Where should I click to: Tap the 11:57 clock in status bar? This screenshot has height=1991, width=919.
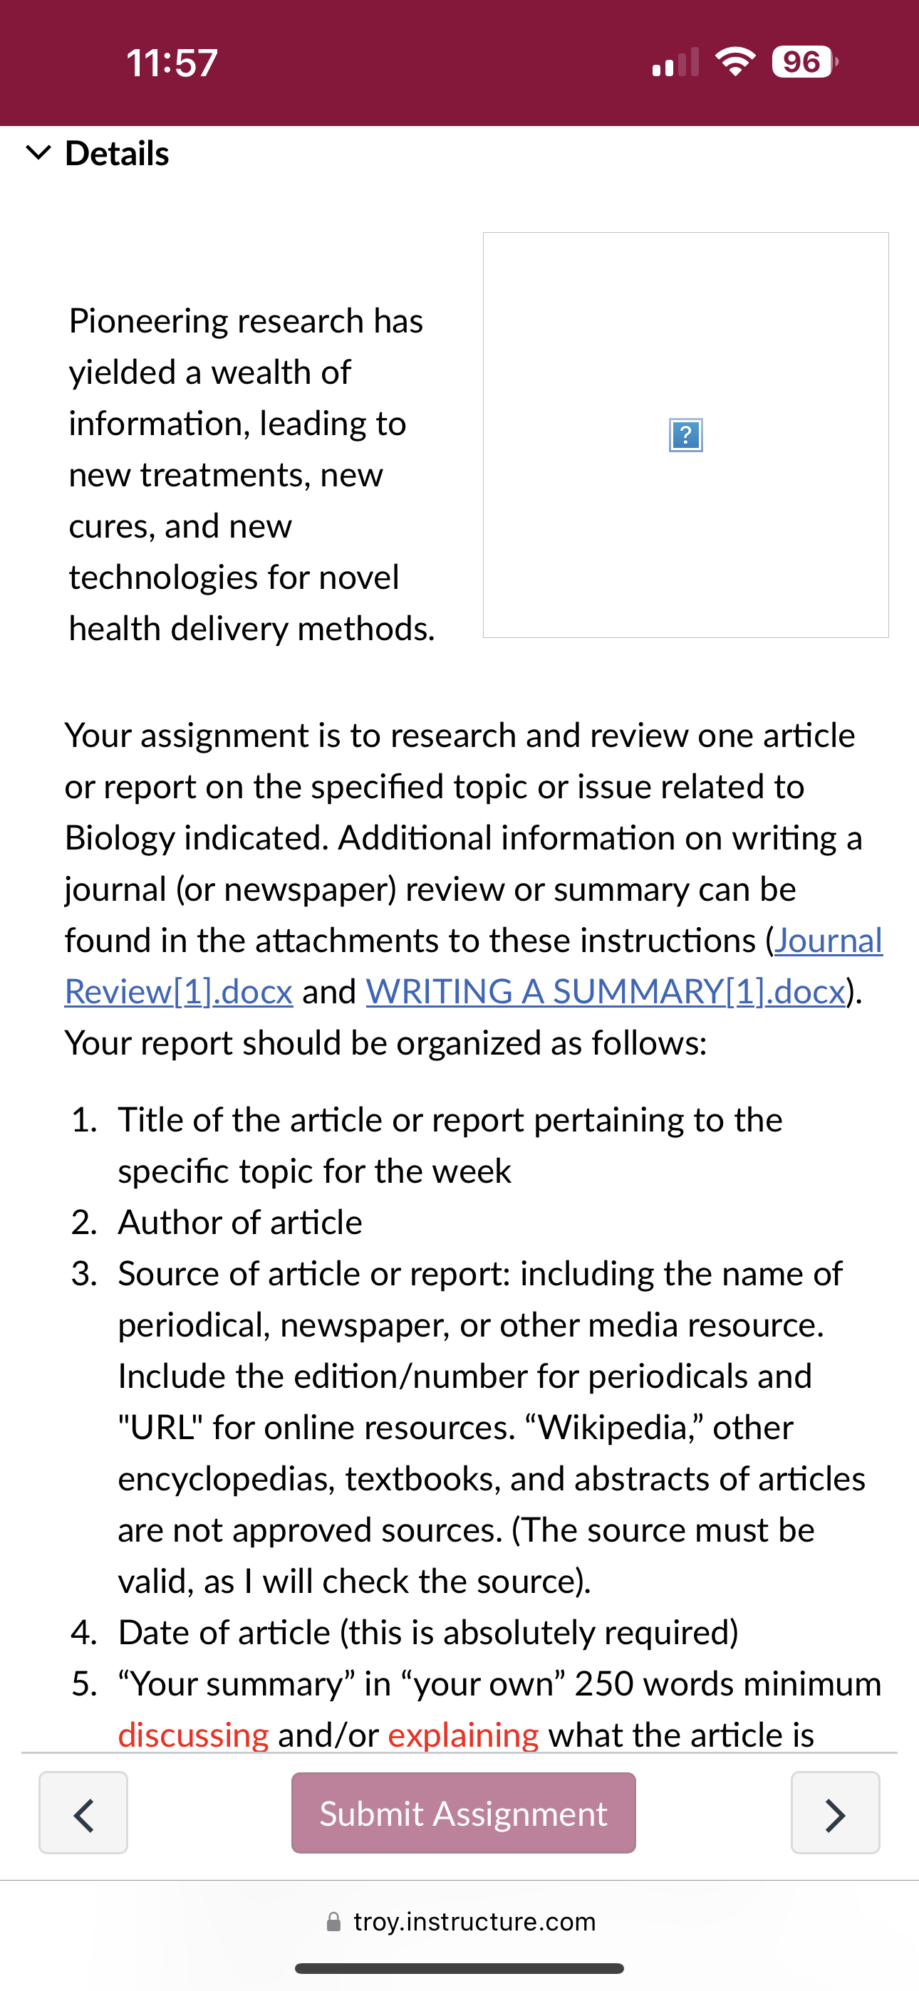pos(172,62)
